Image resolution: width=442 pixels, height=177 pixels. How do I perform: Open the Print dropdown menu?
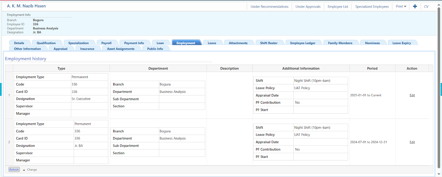point(401,6)
